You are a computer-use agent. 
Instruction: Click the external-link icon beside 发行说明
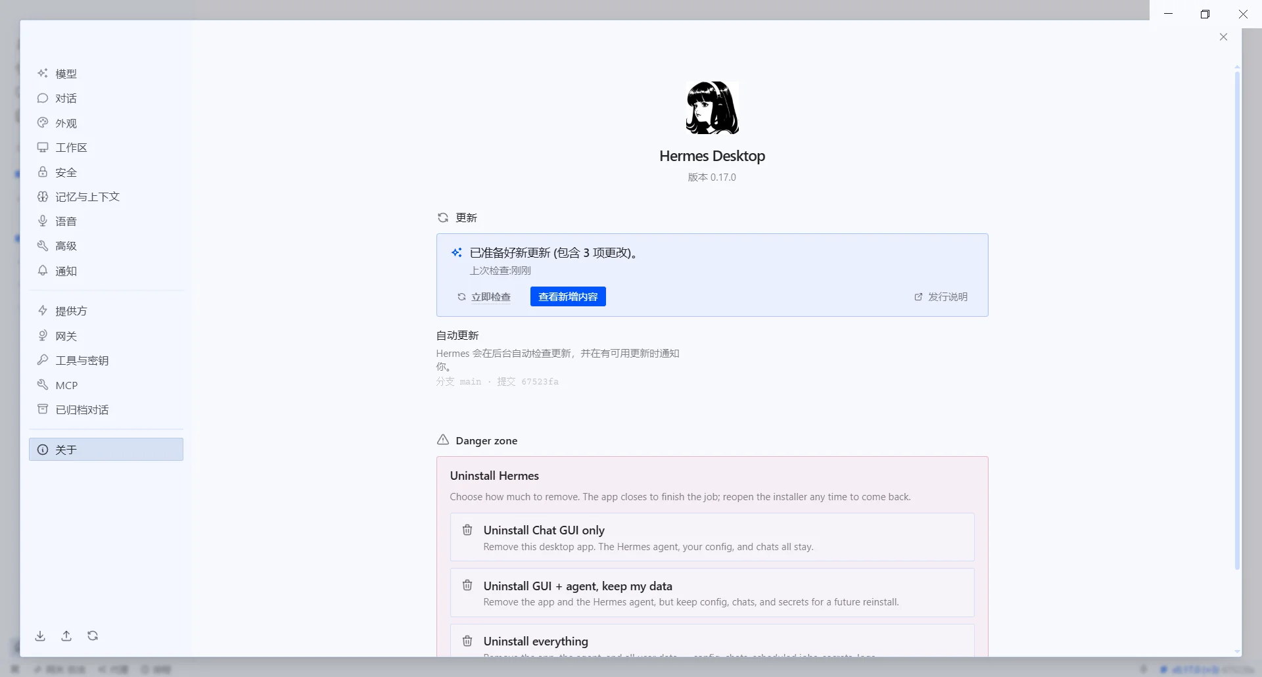tap(918, 297)
